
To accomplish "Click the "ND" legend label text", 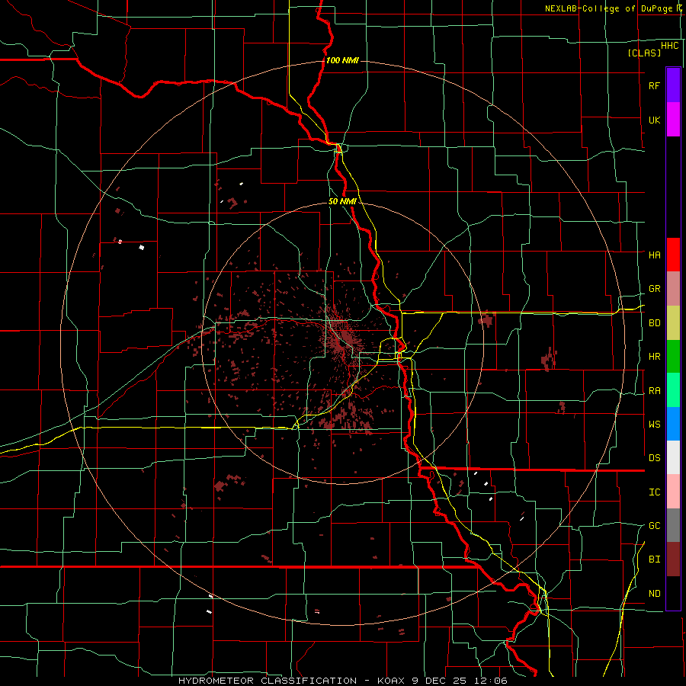I will pos(654,594).
